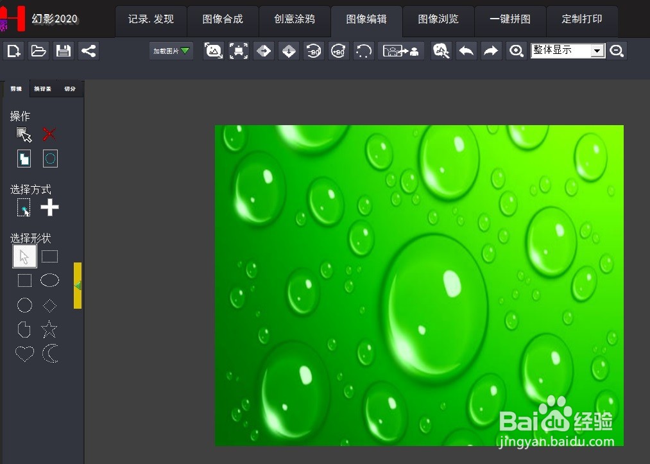Select the star selection shape

click(49, 329)
